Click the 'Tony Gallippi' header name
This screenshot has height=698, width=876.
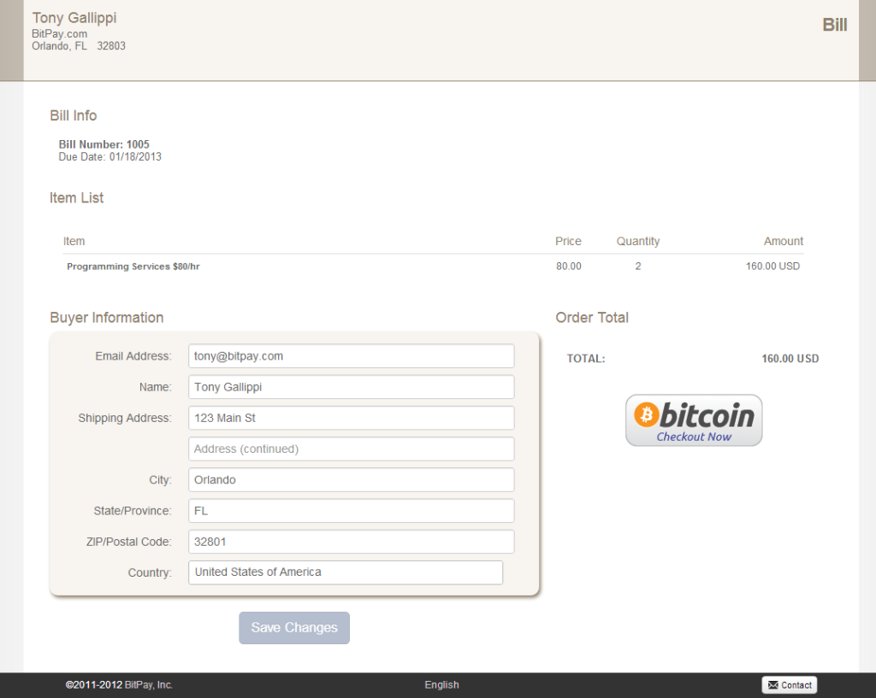[74, 18]
